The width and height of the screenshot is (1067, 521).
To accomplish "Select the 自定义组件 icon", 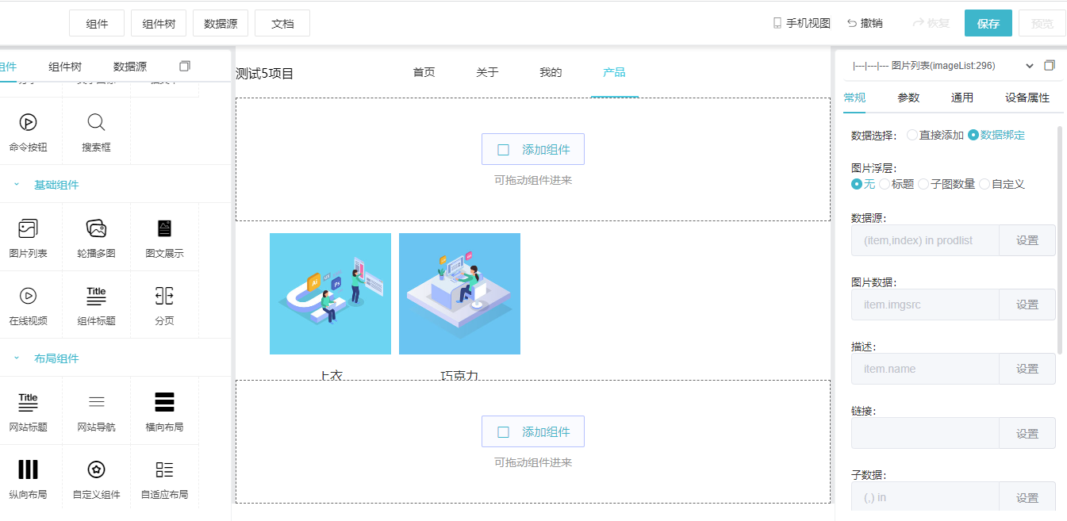I will pyautogui.click(x=96, y=469).
